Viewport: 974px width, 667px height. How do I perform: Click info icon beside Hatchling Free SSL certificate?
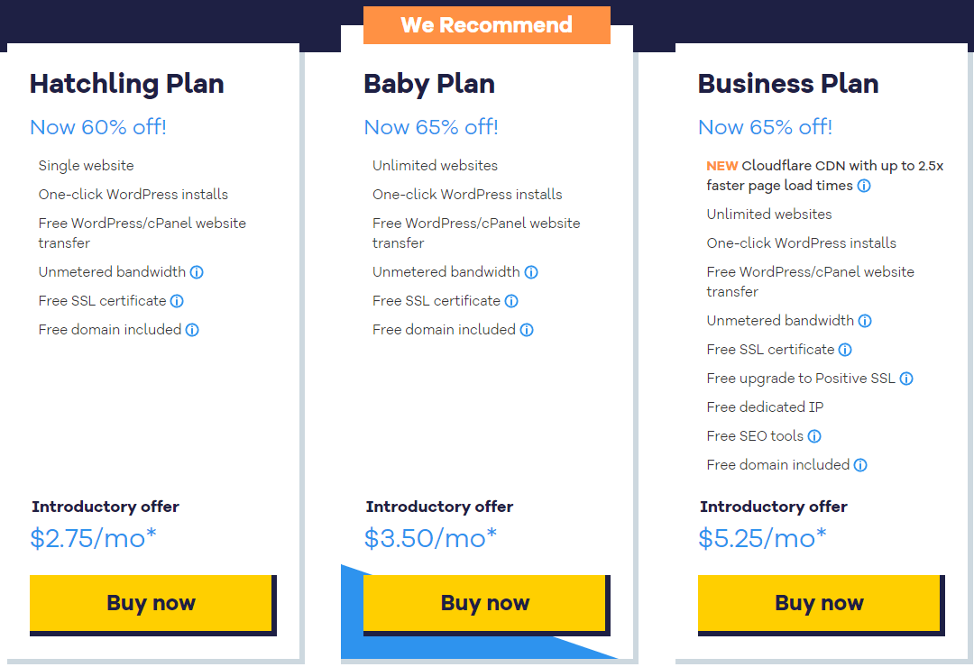pyautogui.click(x=177, y=301)
